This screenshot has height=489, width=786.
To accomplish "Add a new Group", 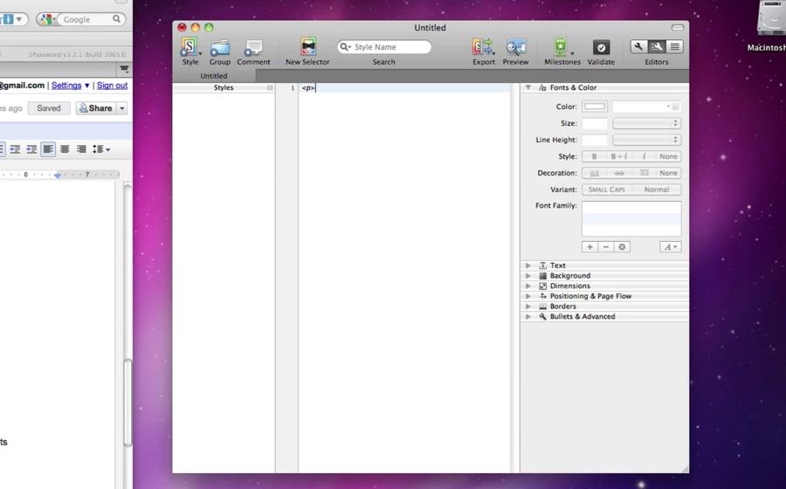I will [219, 48].
